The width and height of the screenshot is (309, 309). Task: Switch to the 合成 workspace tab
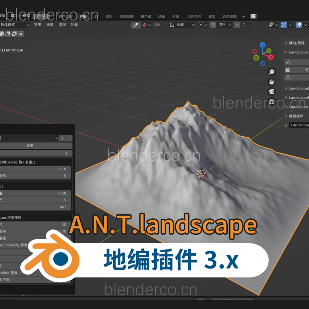pyautogui.click(x=175, y=16)
